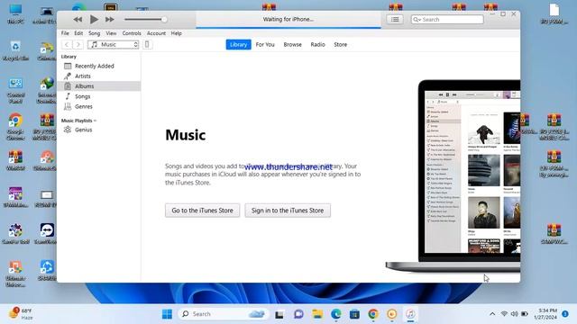Viewport: 577px width, 324px height.
Task: Click the rewind previous track button
Action: (78, 20)
